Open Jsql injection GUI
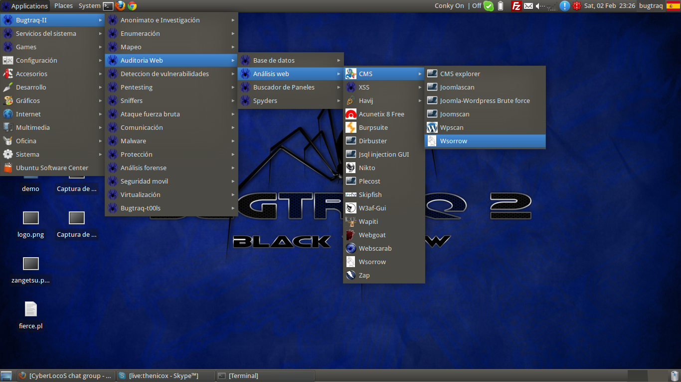 click(384, 154)
